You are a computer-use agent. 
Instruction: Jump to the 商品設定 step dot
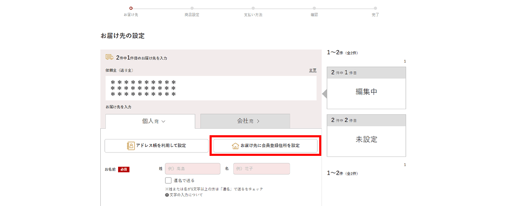(x=192, y=8)
